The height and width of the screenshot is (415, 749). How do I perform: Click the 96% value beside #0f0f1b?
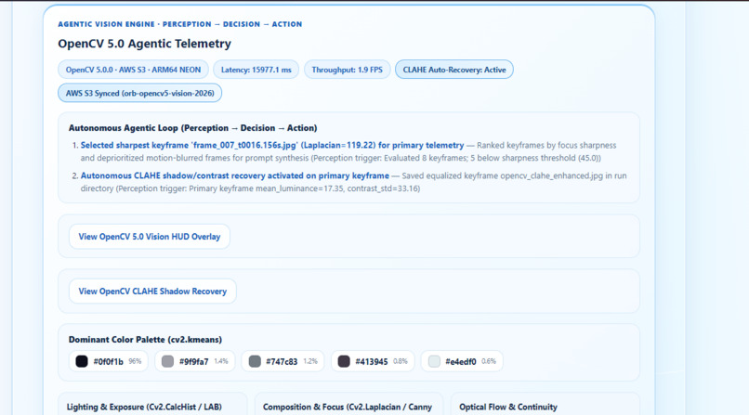(x=135, y=361)
